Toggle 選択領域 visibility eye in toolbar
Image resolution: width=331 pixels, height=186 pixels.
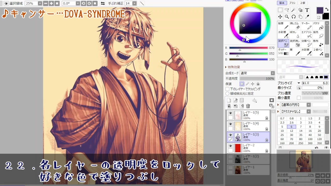coord(6,3)
